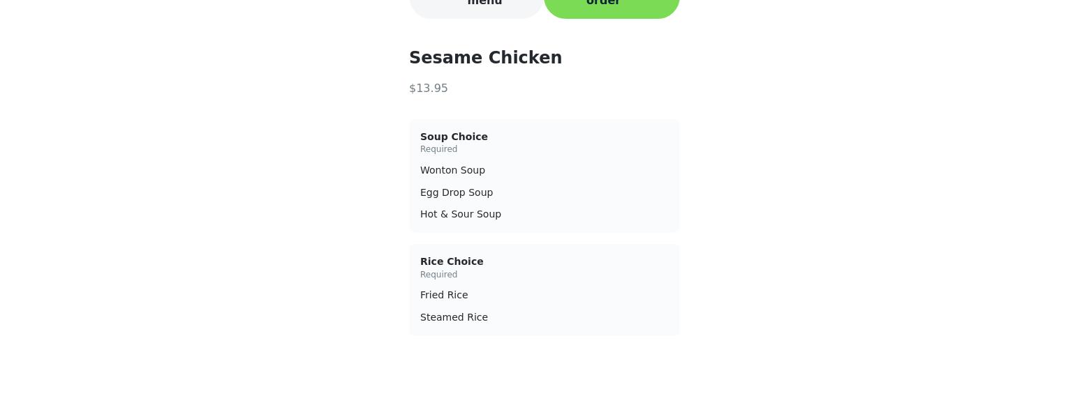Click the Soup Choice section title

tap(454, 137)
